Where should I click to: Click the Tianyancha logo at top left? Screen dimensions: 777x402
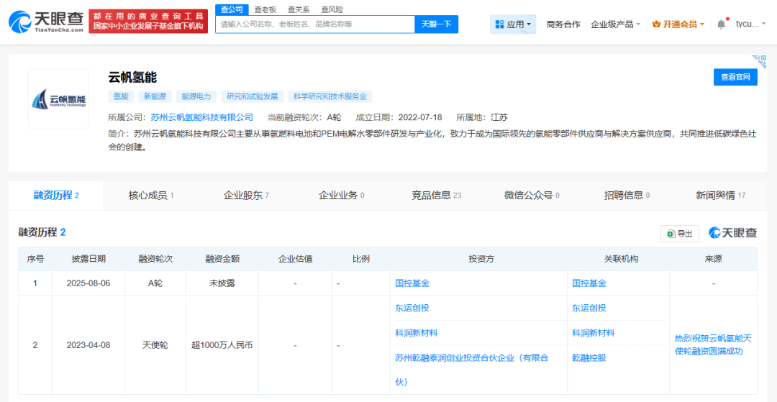[46, 22]
